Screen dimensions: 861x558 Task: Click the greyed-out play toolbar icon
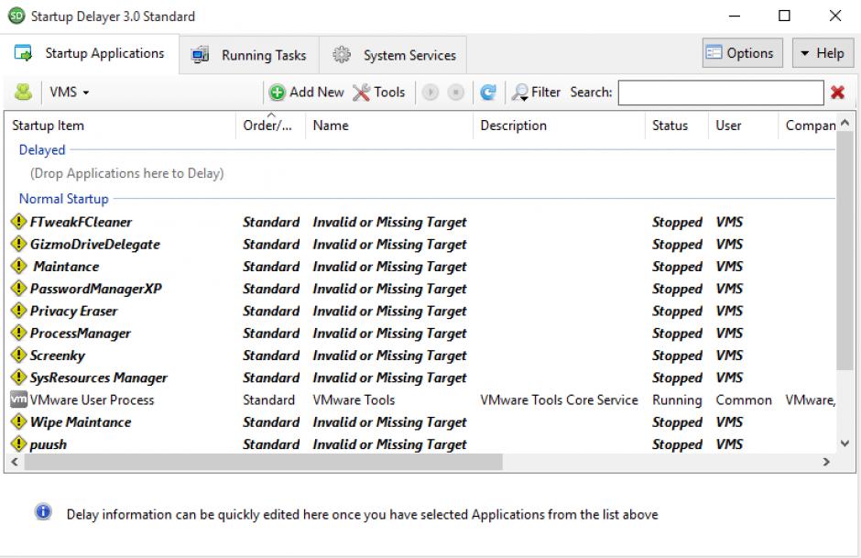pos(430,93)
